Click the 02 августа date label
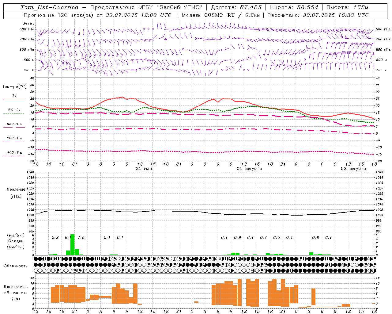The image size is (392, 314). (x=353, y=169)
